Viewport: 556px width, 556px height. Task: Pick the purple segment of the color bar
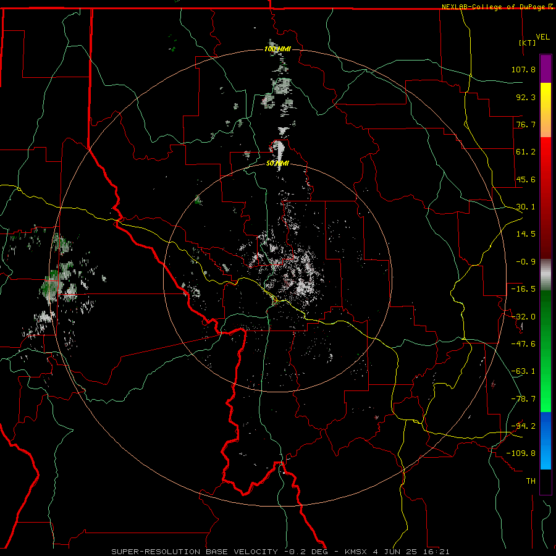(x=545, y=69)
